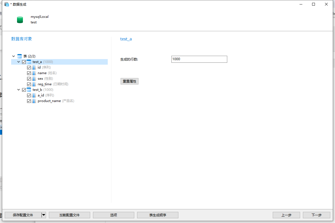335x223 pixels.
Task: Uncheck the test_a table checkbox
Action: coord(24,62)
